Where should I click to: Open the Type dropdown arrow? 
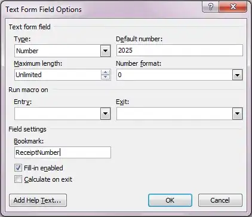[105, 51]
